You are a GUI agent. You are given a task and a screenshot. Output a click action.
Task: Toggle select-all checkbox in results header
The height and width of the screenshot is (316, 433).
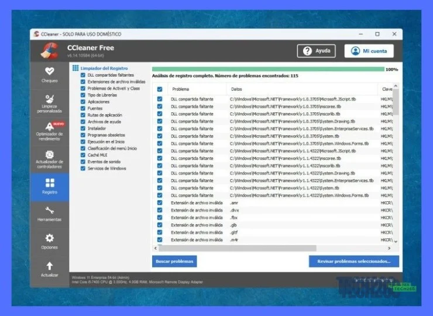(x=160, y=89)
